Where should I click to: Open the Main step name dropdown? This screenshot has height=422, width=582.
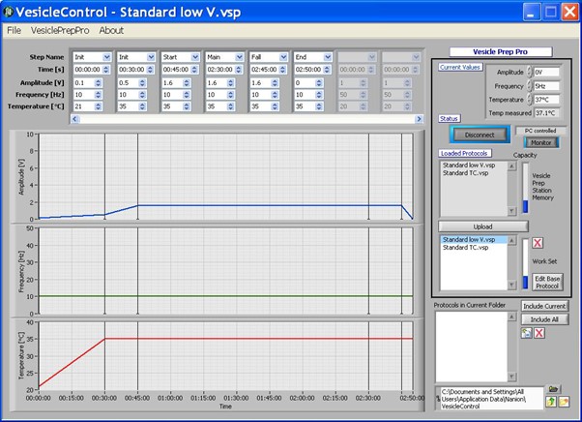coord(239,57)
